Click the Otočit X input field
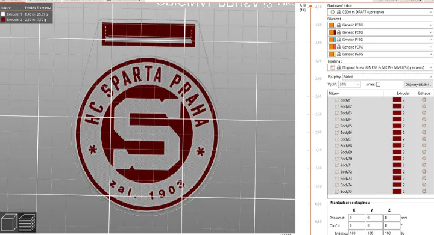Viewport: 434px width, 235px height. (x=356, y=225)
